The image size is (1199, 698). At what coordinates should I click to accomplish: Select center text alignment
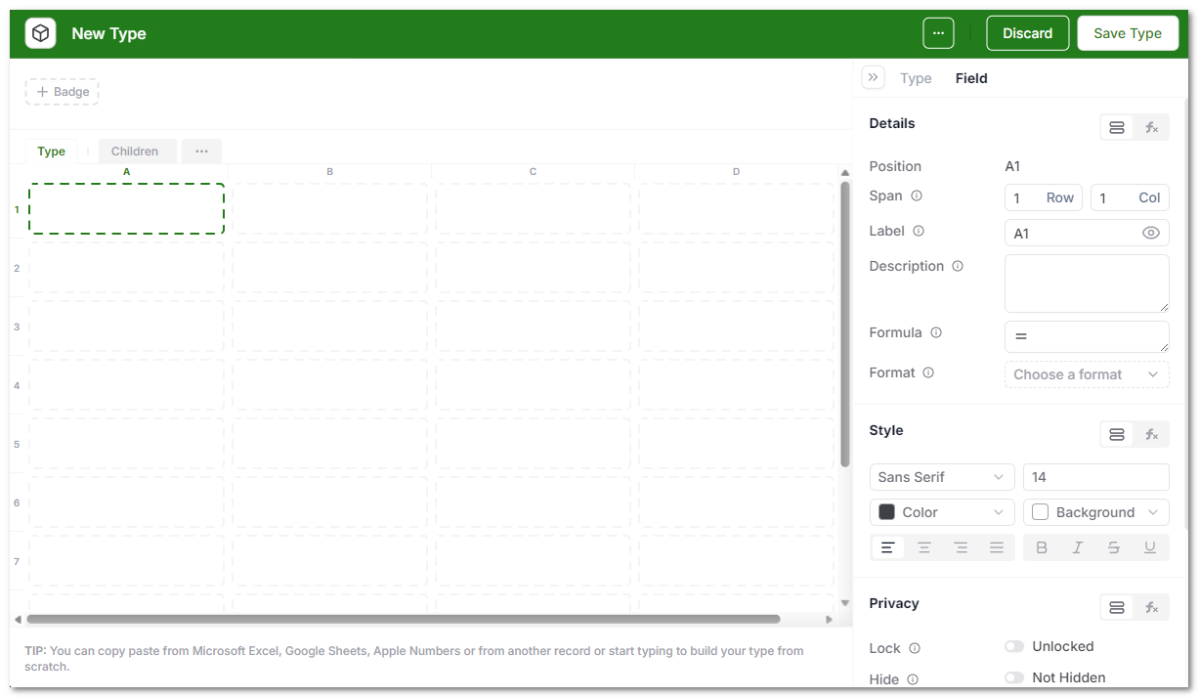(x=924, y=547)
